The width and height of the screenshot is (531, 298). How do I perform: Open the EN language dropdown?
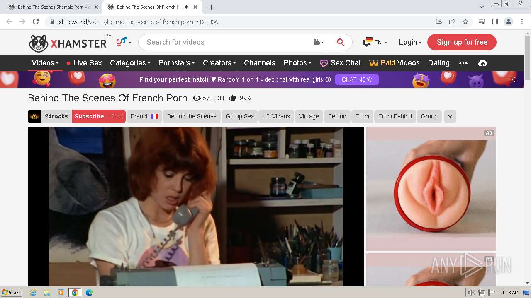pos(375,42)
